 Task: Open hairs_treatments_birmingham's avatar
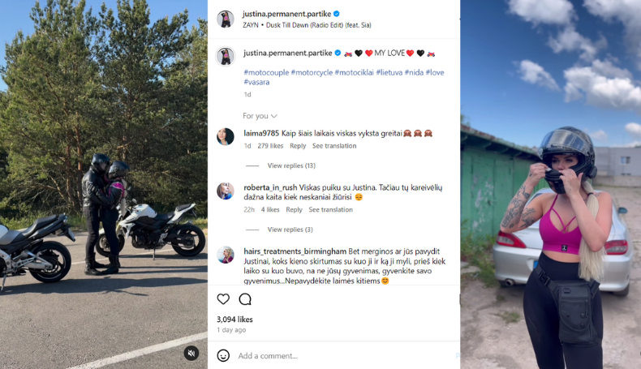pos(226,255)
